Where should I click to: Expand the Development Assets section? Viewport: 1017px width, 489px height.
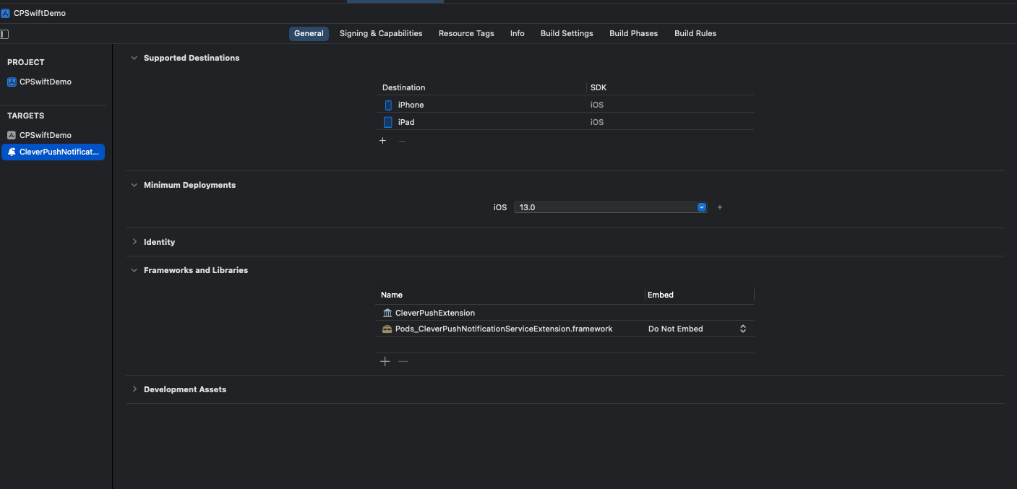coord(134,389)
